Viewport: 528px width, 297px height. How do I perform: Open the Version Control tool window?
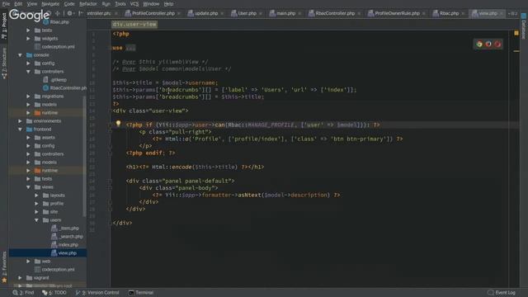97,293
